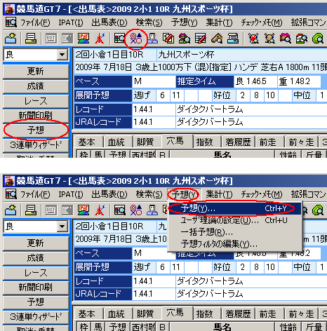
Task: Click the red radio tower icon in upper screenshot
Action: point(100,39)
